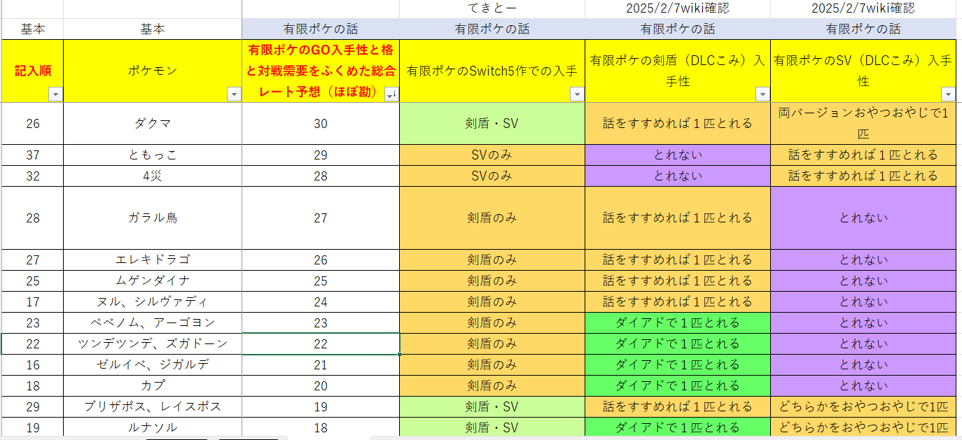Select the ルナソル cell

click(153, 427)
